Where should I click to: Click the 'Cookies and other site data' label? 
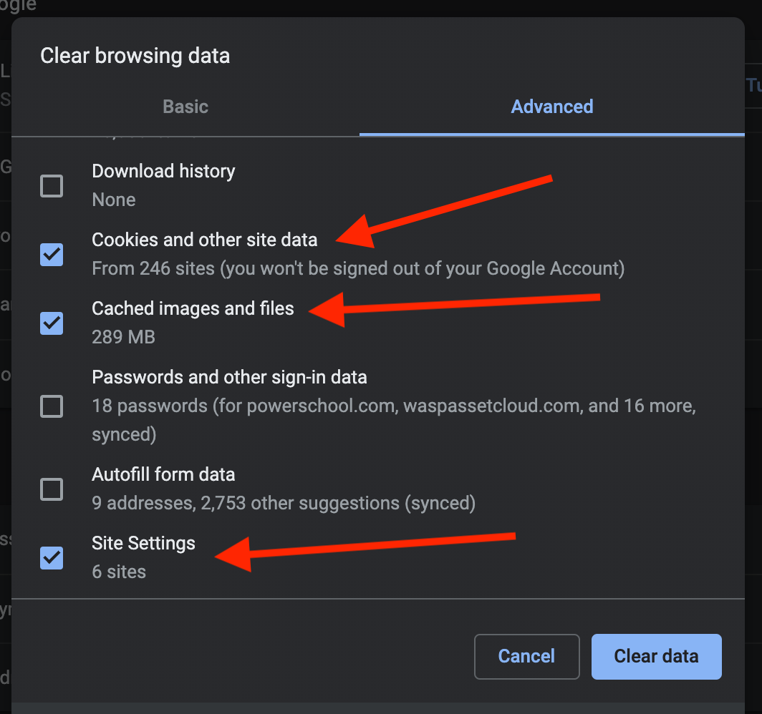(204, 240)
